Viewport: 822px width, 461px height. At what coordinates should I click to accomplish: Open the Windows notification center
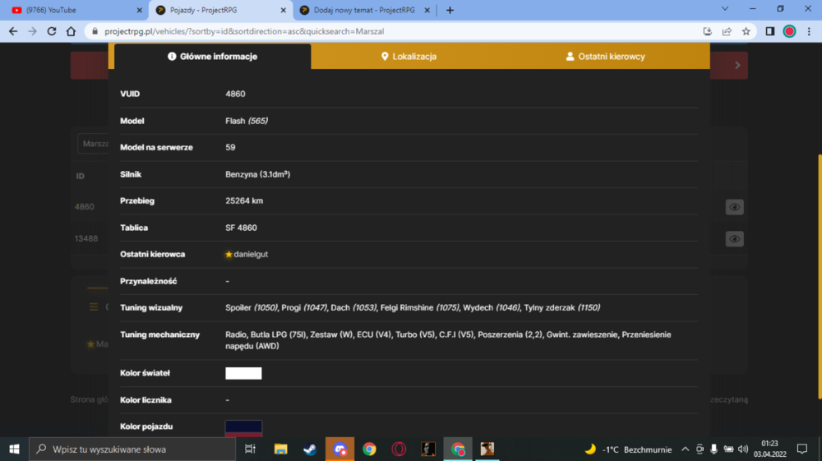tap(802, 449)
